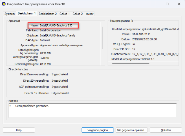This screenshot has width=185, height=136.
Task: Click Alle gegevens opslaan button
Action: tap(132, 130)
